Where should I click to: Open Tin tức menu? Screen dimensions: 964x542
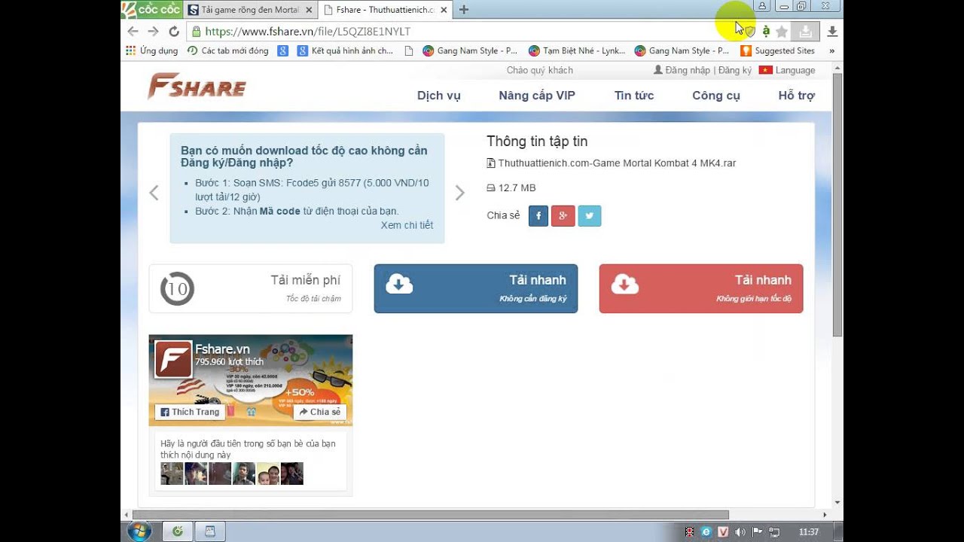point(634,96)
